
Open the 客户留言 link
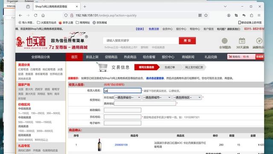209,29
